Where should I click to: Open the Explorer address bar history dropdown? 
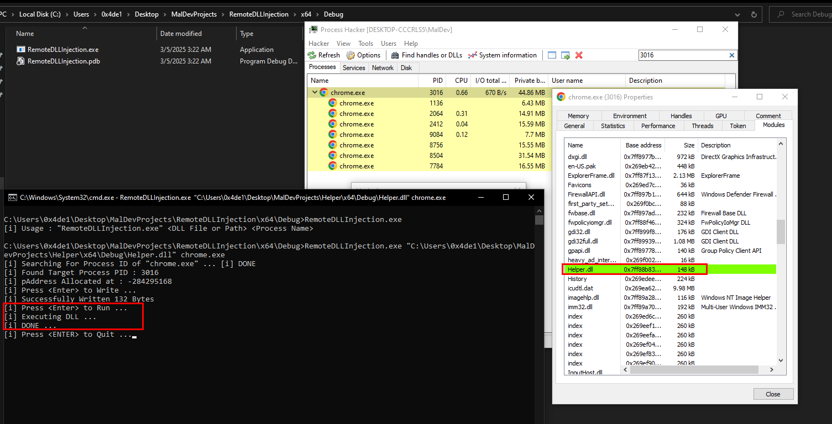pyautogui.click(x=738, y=14)
